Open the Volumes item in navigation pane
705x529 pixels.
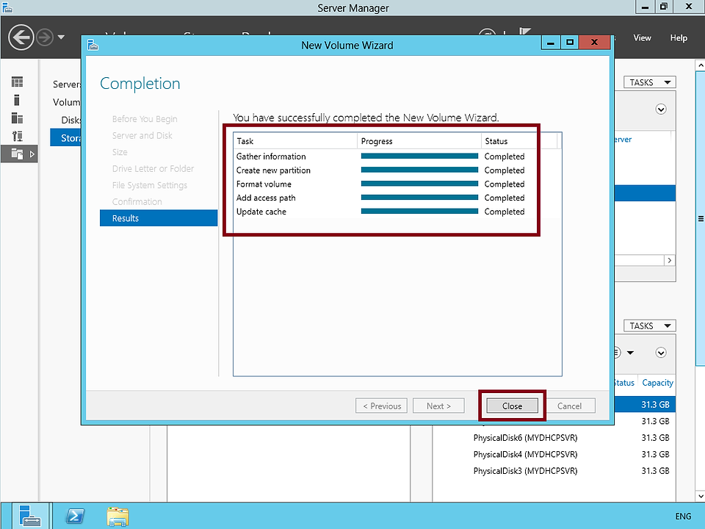[x=67, y=102]
